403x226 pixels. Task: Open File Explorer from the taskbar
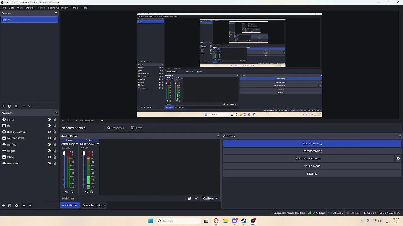225,221
